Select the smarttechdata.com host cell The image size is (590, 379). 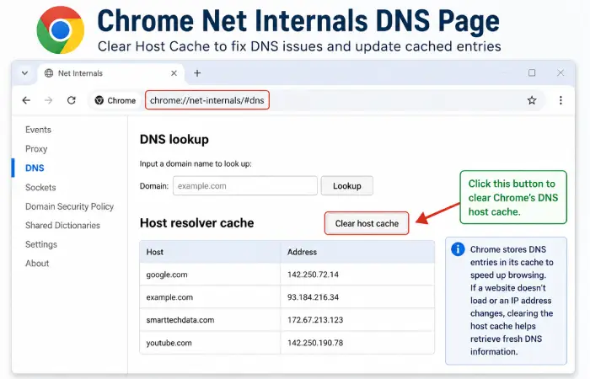(x=210, y=320)
